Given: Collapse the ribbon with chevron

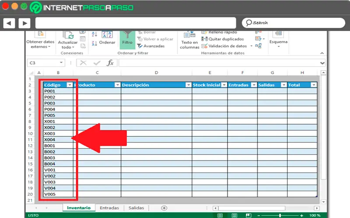Looking at the screenshot, I should [x=322, y=53].
